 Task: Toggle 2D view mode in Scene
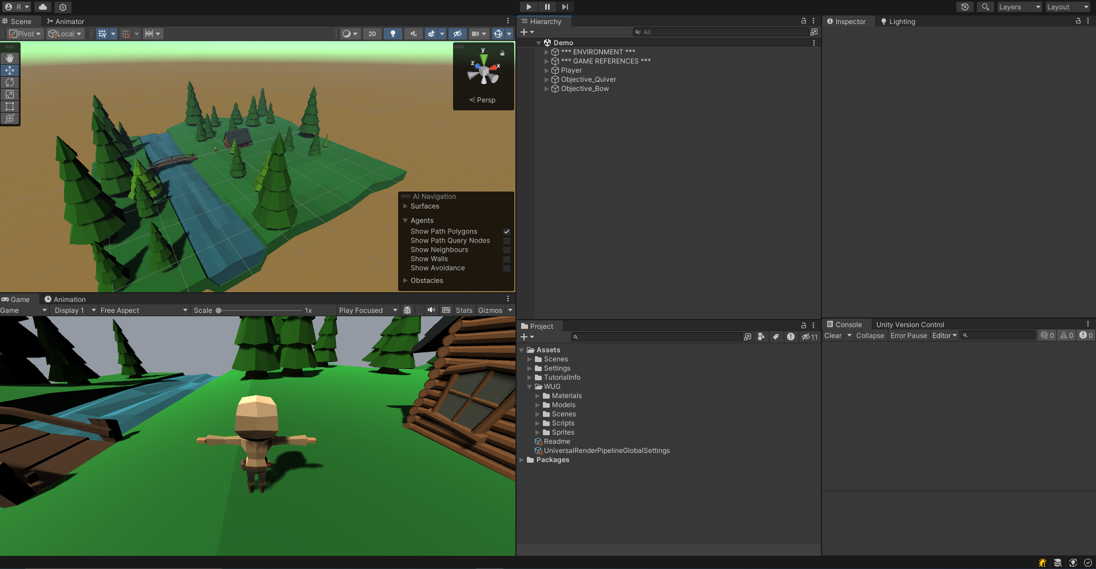tap(372, 34)
